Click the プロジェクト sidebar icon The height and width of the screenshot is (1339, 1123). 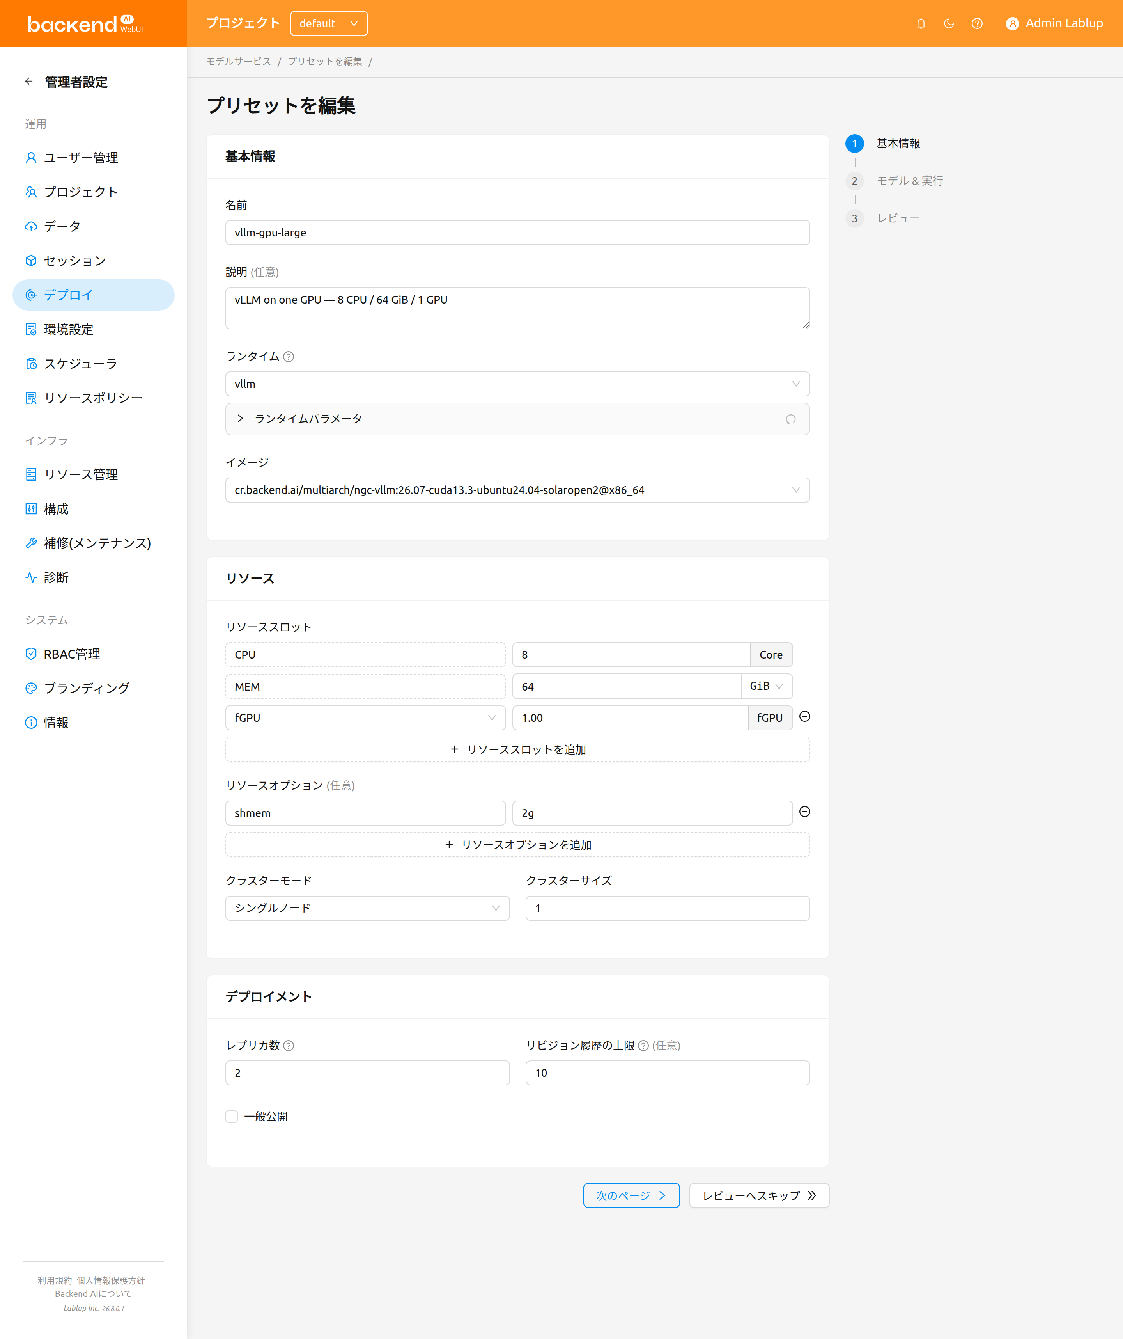[30, 192]
